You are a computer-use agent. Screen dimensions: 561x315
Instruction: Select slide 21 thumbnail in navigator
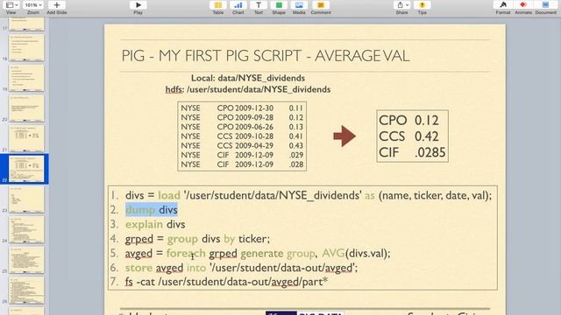coord(26,138)
